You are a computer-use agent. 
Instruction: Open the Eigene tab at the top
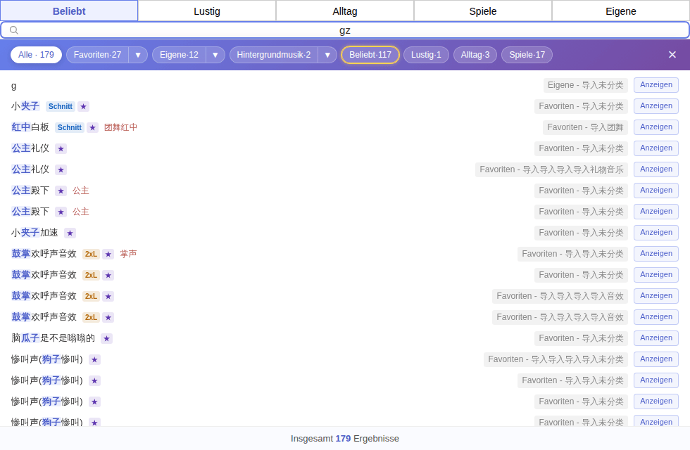[621, 11]
